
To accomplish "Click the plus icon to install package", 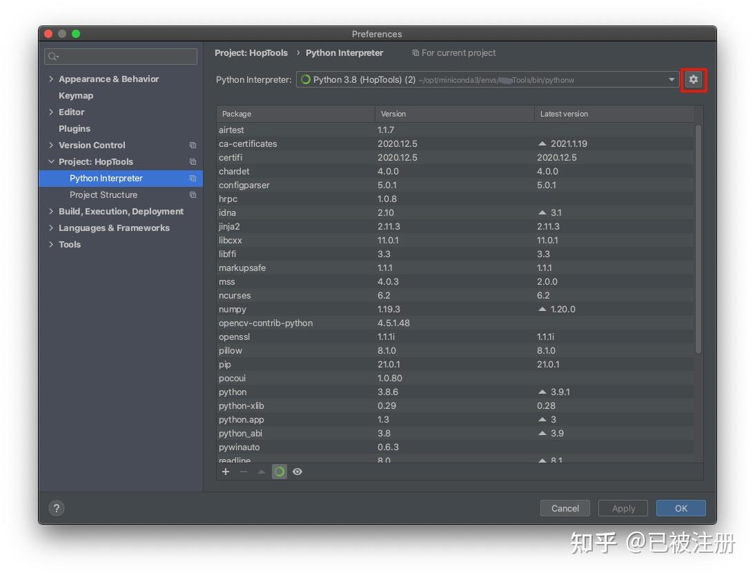I will click(226, 472).
